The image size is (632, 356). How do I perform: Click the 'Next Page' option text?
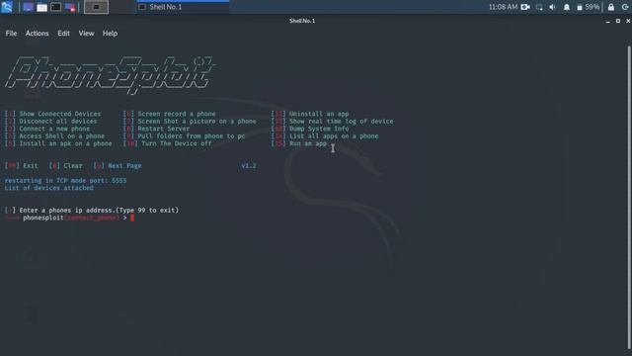pos(124,166)
